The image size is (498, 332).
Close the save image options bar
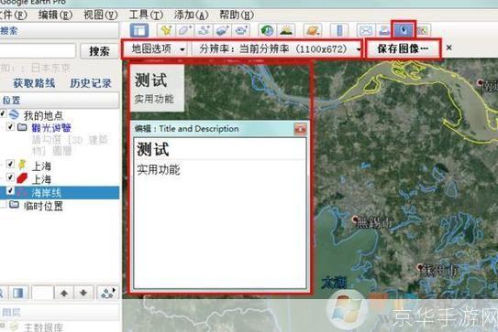[x=448, y=48]
